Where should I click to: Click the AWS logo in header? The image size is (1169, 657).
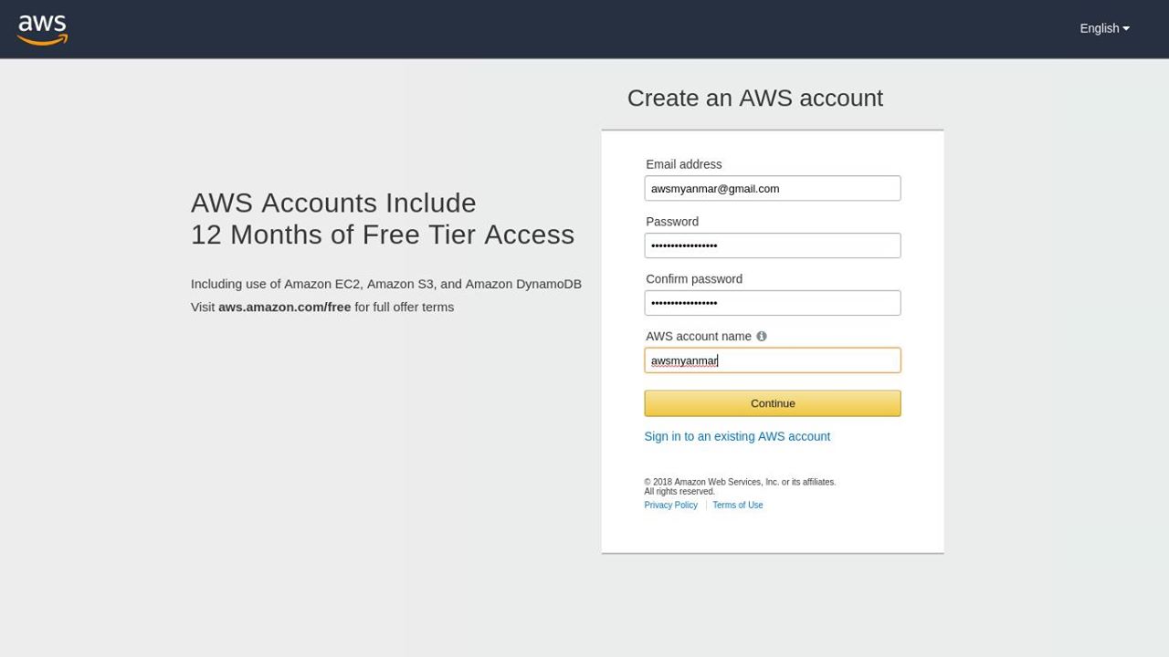tap(42, 29)
